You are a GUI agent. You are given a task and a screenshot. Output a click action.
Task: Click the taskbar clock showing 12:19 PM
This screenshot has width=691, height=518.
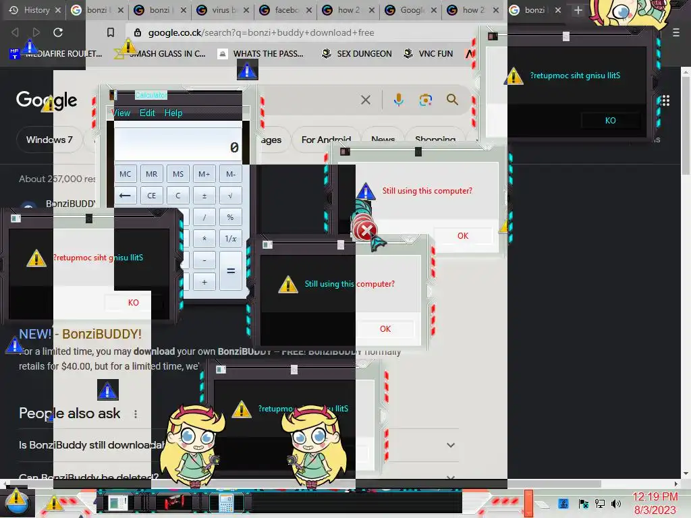[655, 503]
